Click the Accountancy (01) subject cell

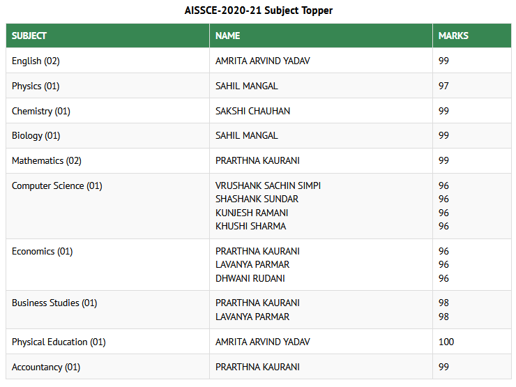[46, 367]
